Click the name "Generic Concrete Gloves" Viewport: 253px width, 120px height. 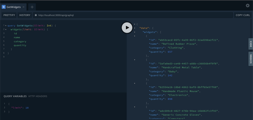(x=181, y=115)
